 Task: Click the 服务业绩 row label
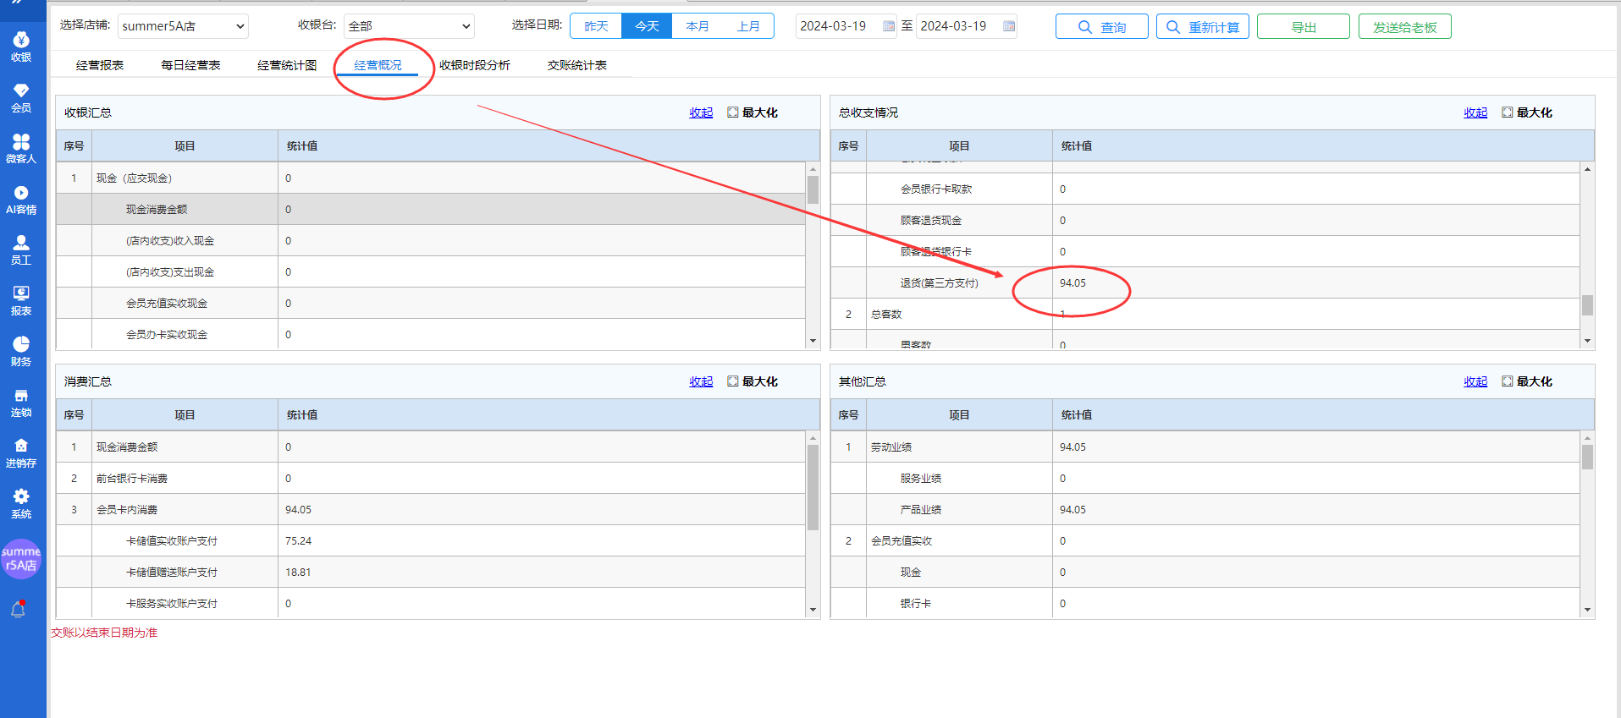coord(921,479)
